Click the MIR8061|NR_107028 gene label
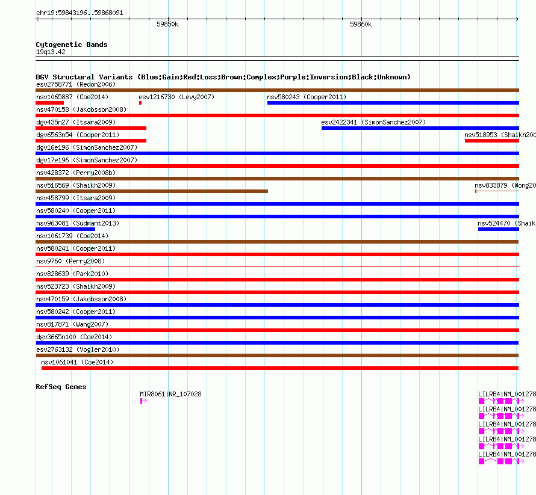This screenshot has width=536, height=495. (x=170, y=394)
